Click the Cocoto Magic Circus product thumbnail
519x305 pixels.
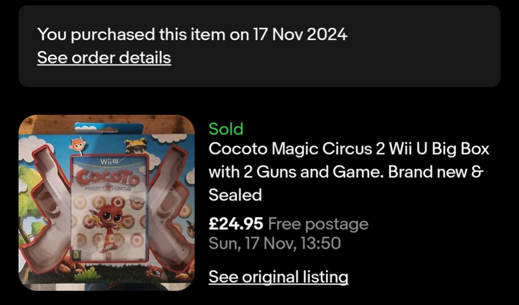point(106,202)
